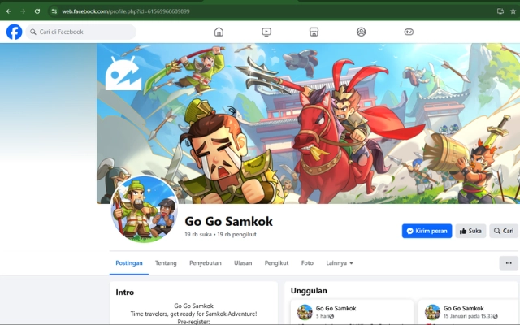Image resolution: width=520 pixels, height=325 pixels.
Task: Click the Cari button on the page
Action: click(504, 231)
